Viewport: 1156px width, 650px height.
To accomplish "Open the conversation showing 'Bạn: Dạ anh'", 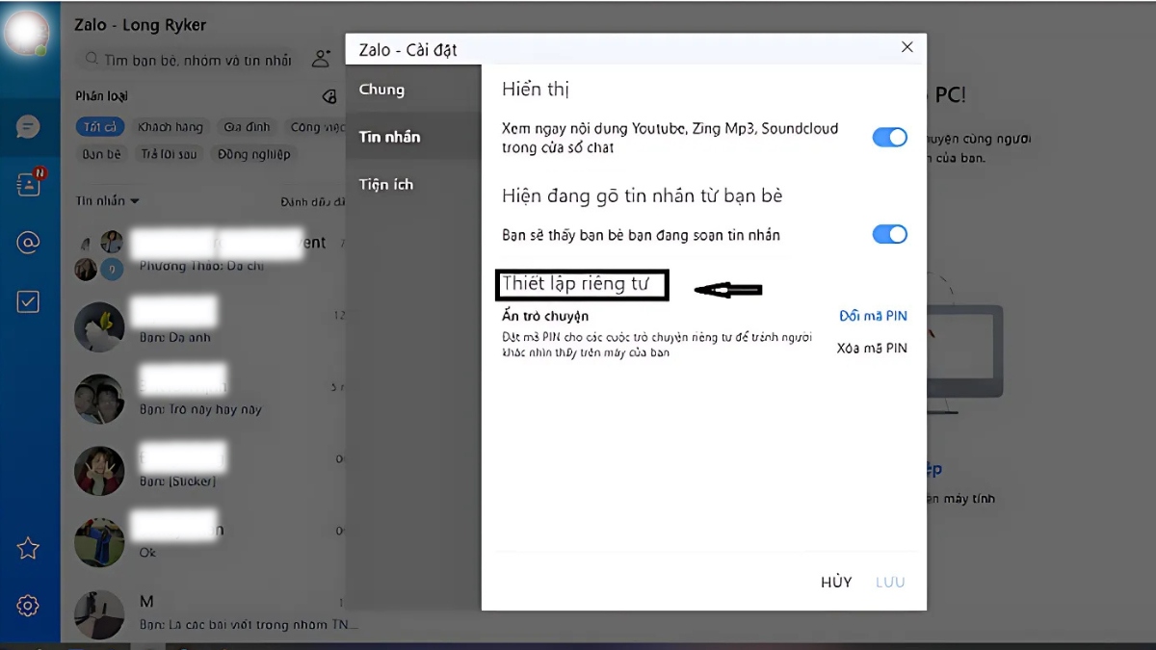I will [x=203, y=325].
